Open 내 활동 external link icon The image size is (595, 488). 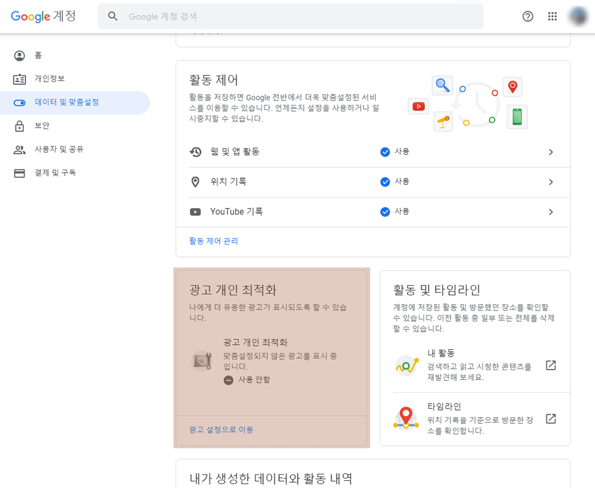(x=550, y=365)
